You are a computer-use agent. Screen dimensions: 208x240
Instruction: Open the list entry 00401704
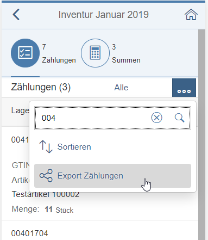click(29, 233)
